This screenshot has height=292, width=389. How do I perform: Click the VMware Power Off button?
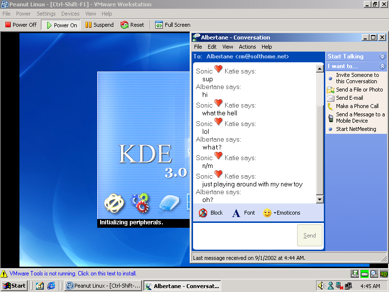coord(21,25)
